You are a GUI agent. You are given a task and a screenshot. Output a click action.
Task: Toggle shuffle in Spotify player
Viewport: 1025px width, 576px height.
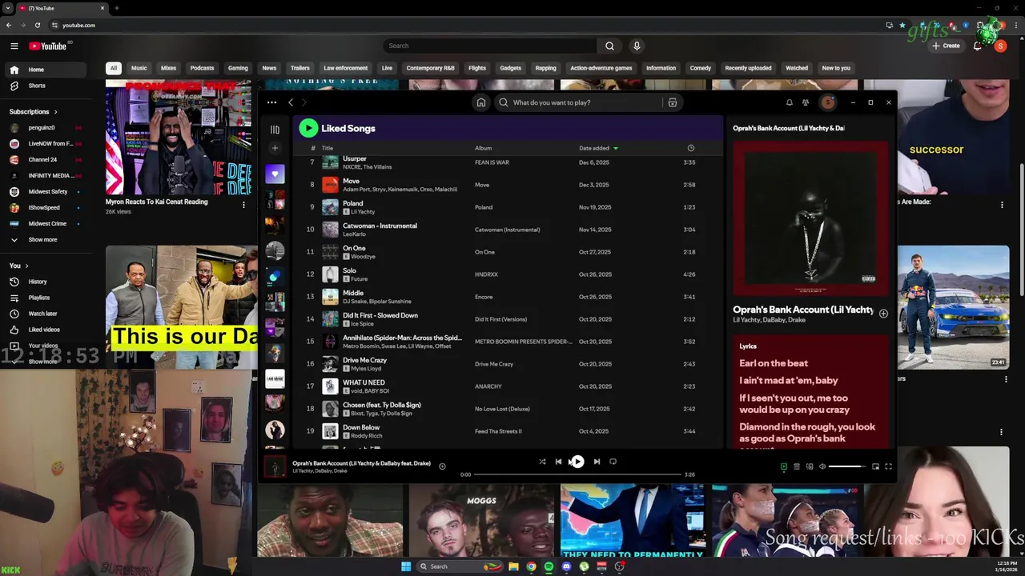[x=542, y=462]
